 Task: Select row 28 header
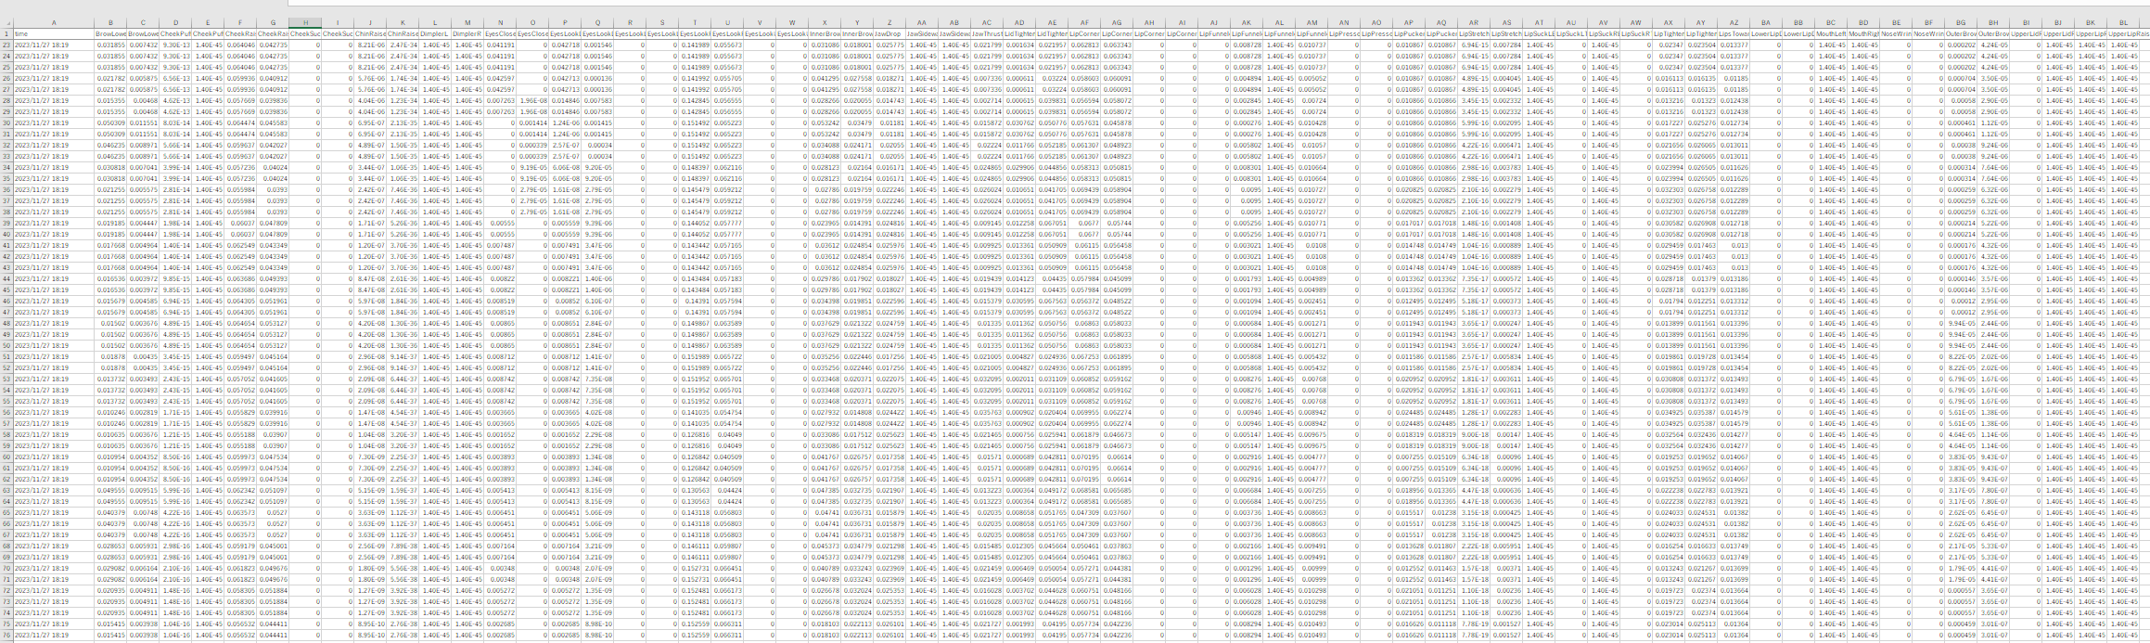[6, 100]
